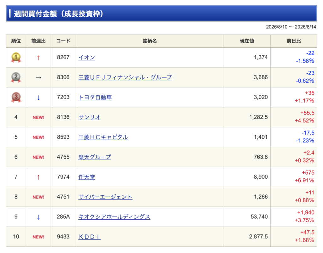The height and width of the screenshot is (253, 323).
Task: Click the date range 2026/8/10 〜 2026/8/14
Action: [x=291, y=27]
